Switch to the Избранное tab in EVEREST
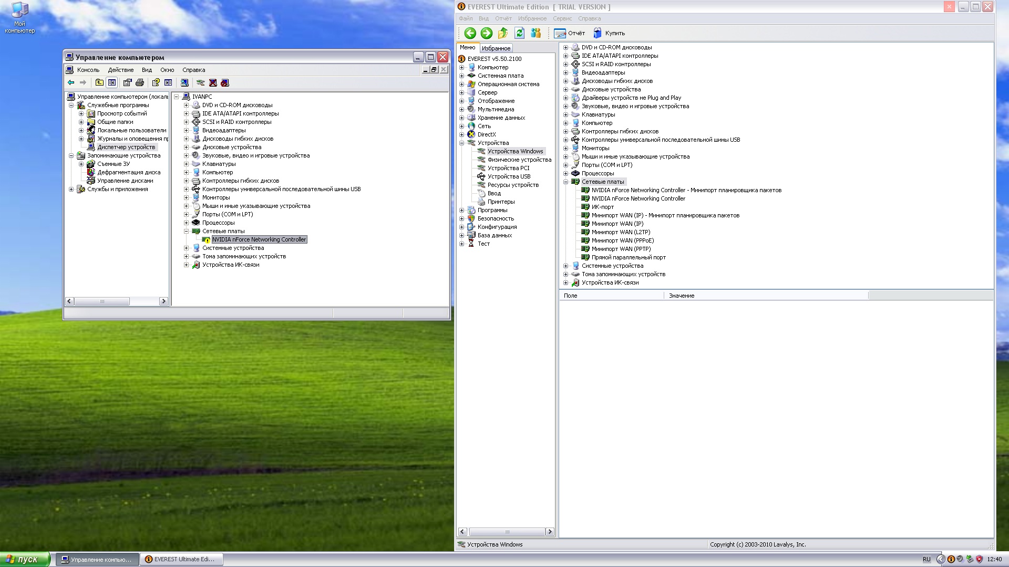Viewport: 1009px width, 567px height. click(496, 48)
